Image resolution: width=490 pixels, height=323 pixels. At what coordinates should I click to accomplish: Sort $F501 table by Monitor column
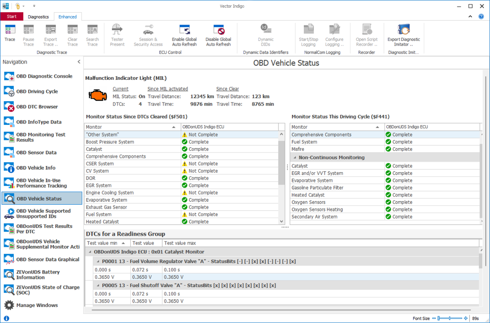click(132, 127)
